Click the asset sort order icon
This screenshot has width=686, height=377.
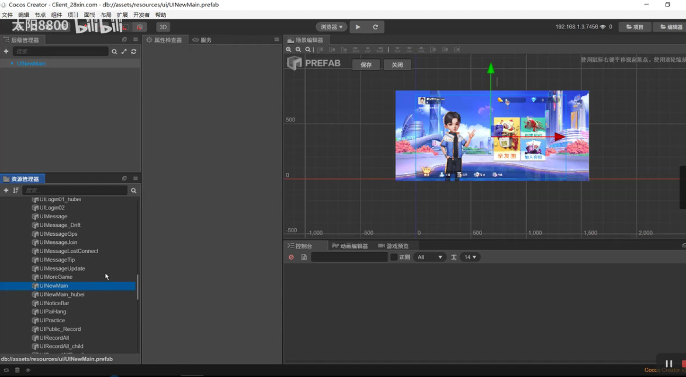coord(16,190)
